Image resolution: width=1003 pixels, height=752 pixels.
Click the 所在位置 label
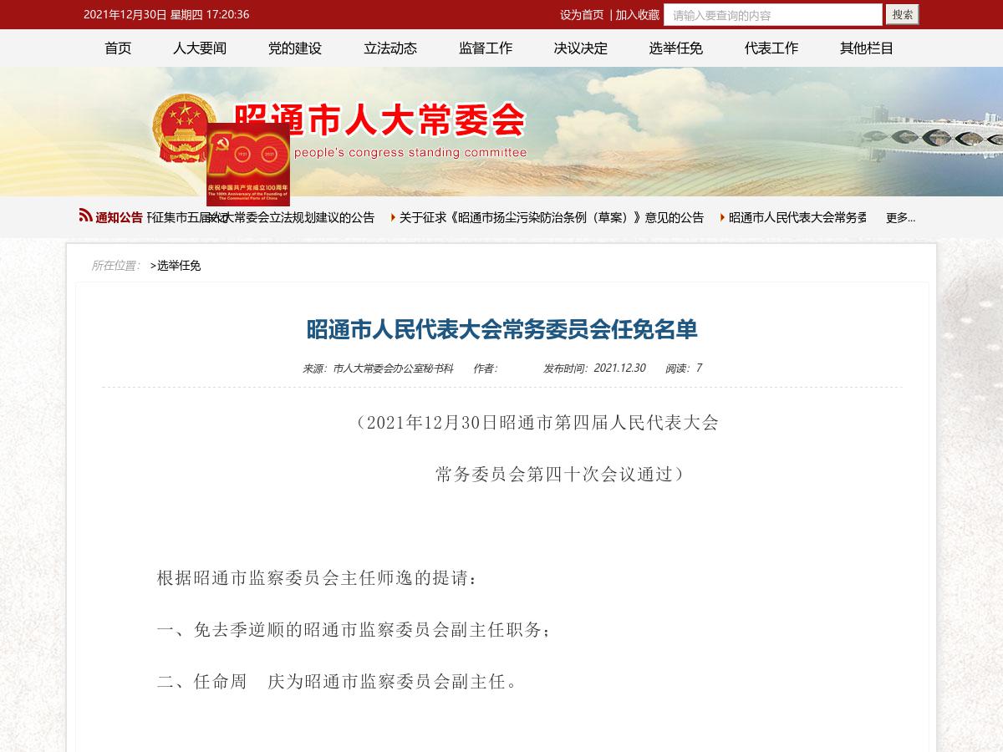(x=115, y=266)
